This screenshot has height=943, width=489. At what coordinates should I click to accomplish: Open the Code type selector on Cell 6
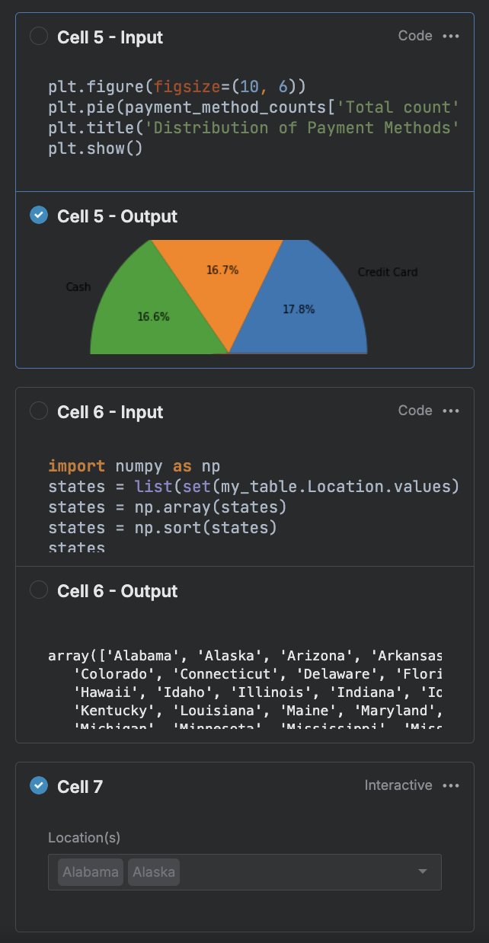coord(415,411)
